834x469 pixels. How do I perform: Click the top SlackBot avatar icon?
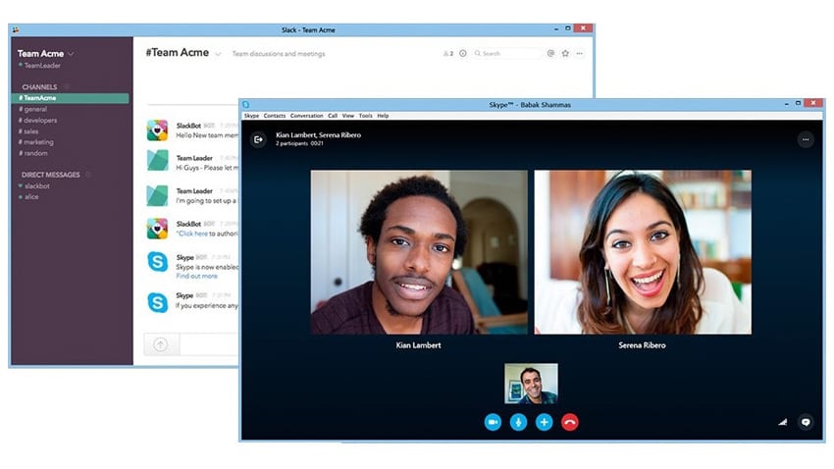tap(157, 130)
